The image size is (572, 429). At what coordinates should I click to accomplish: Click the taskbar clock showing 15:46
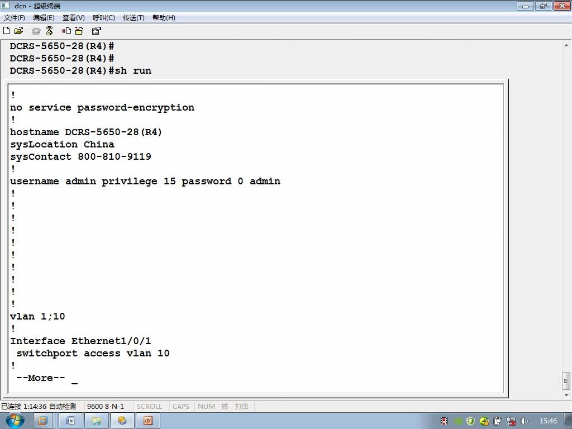[548, 421]
